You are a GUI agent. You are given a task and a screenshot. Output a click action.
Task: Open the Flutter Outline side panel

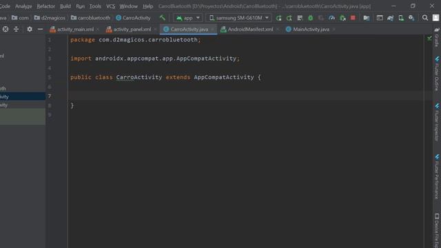[437, 73]
